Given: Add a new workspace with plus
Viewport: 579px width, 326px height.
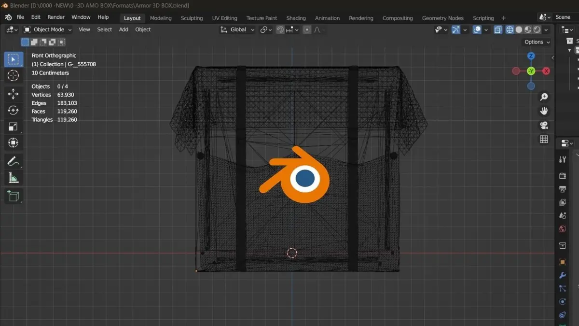Looking at the screenshot, I should click(504, 18).
